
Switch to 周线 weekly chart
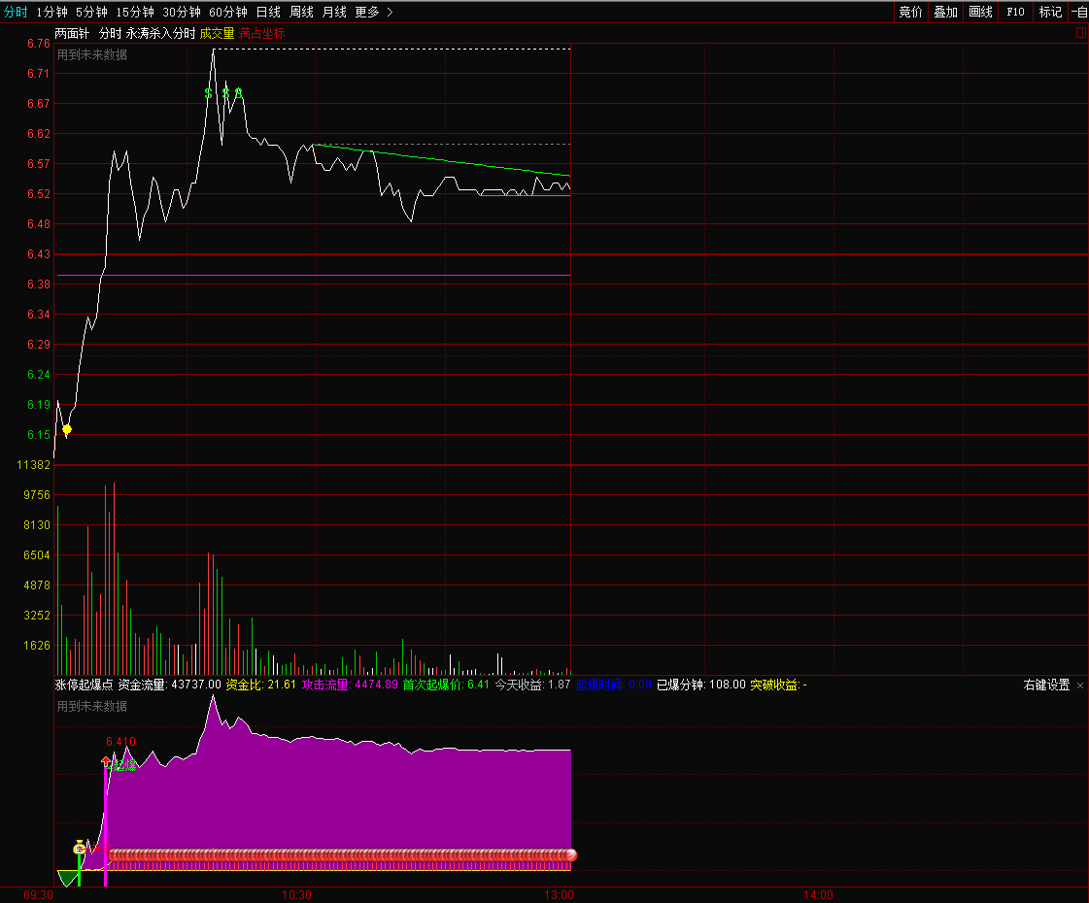(301, 12)
